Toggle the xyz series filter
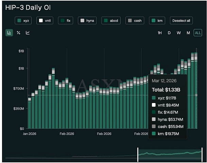 (23, 21)
